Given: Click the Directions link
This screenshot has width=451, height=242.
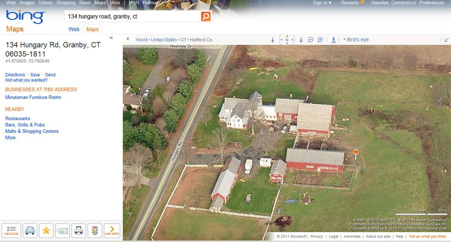Looking at the screenshot, I should pyautogui.click(x=15, y=75).
